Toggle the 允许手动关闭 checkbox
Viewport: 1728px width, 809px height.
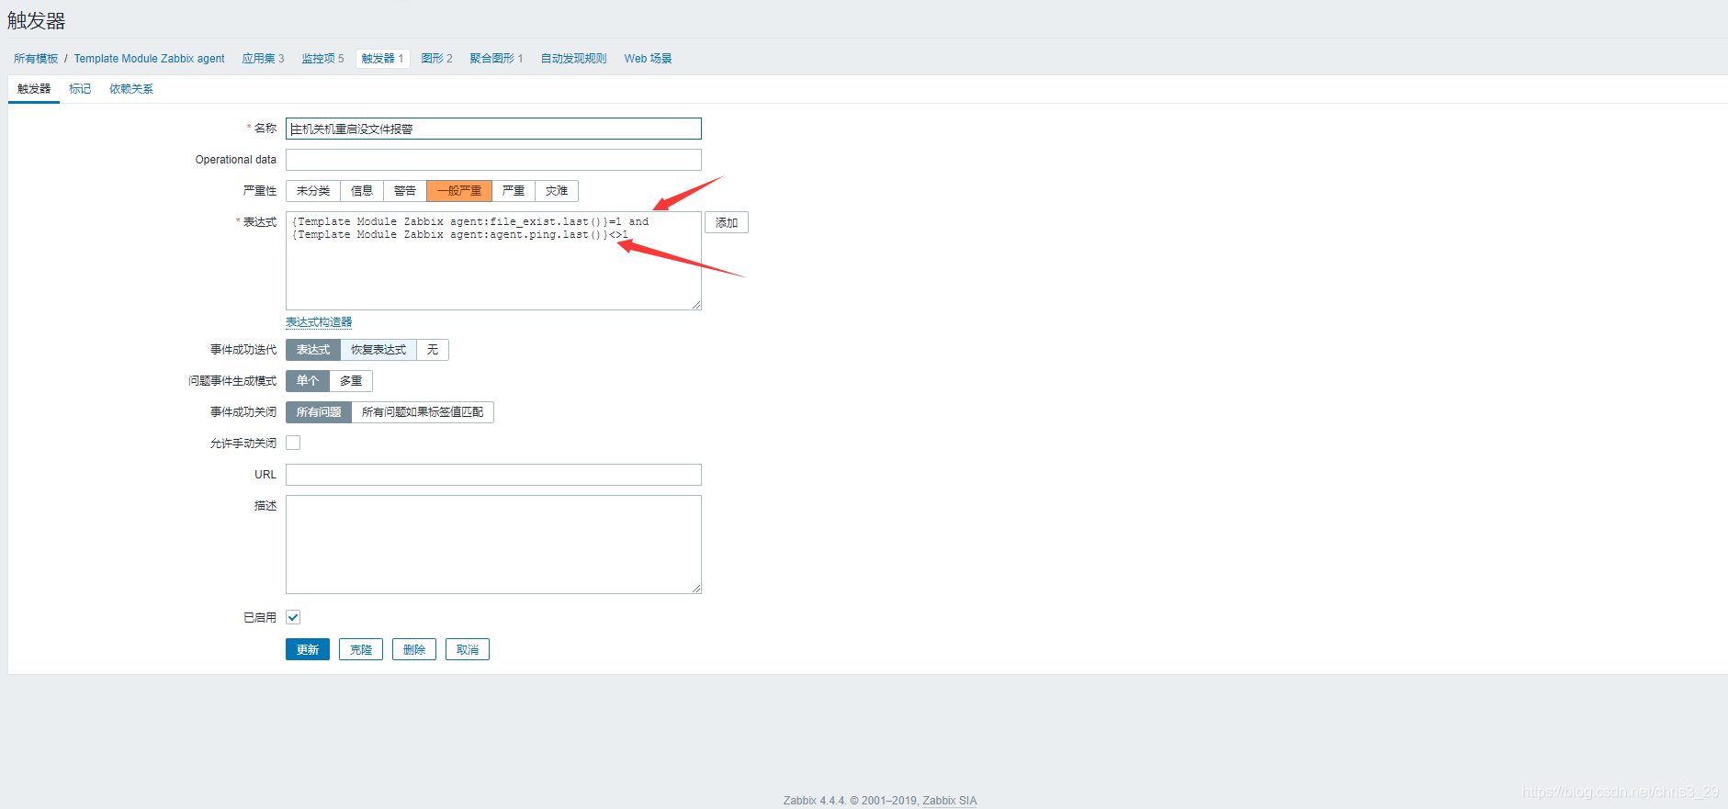pos(293,443)
